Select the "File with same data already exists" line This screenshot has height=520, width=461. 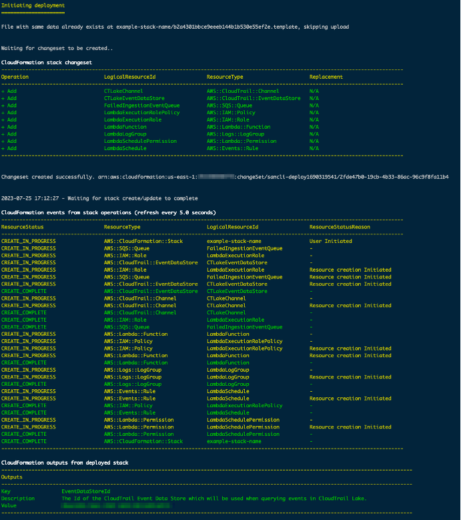pyautogui.click(x=175, y=27)
